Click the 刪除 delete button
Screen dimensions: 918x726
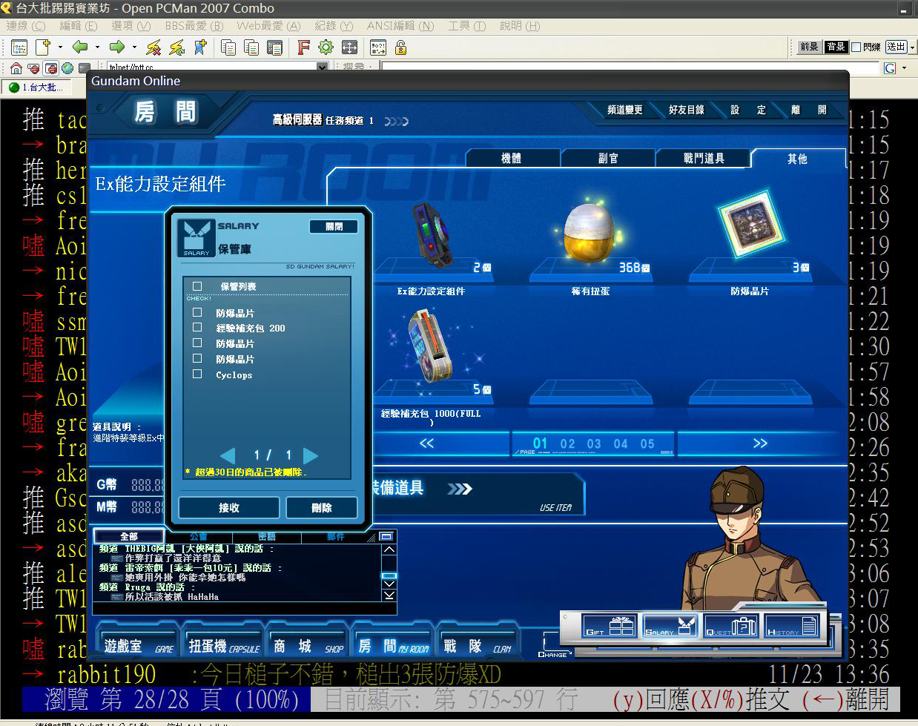pos(322,508)
